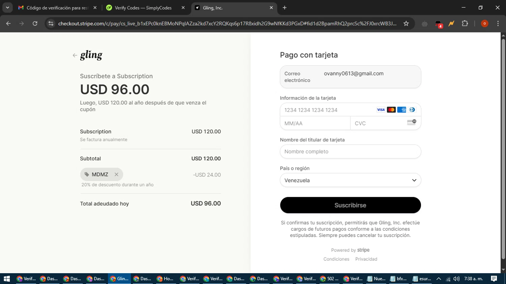Open the bfx... Notepad taskbar window
The width and height of the screenshot is (506, 284).
(x=399, y=279)
